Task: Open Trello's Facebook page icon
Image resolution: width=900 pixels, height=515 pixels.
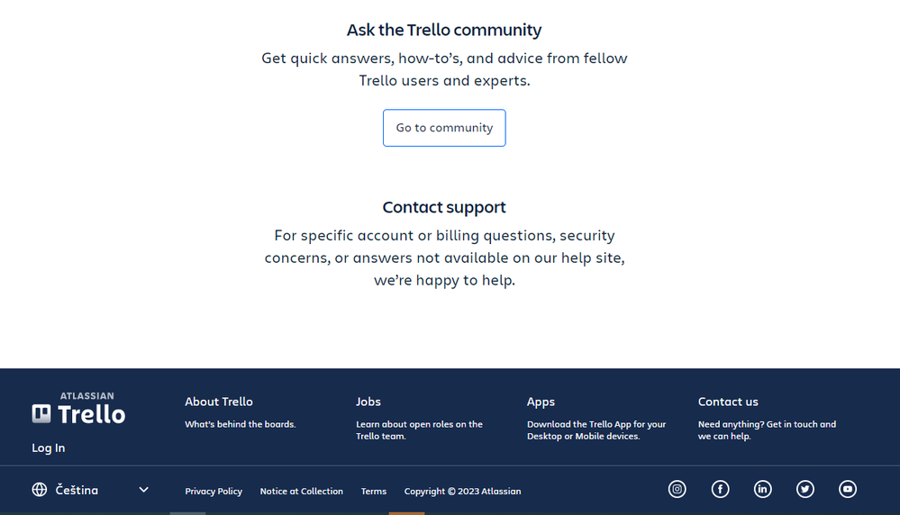Action: pyautogui.click(x=721, y=489)
